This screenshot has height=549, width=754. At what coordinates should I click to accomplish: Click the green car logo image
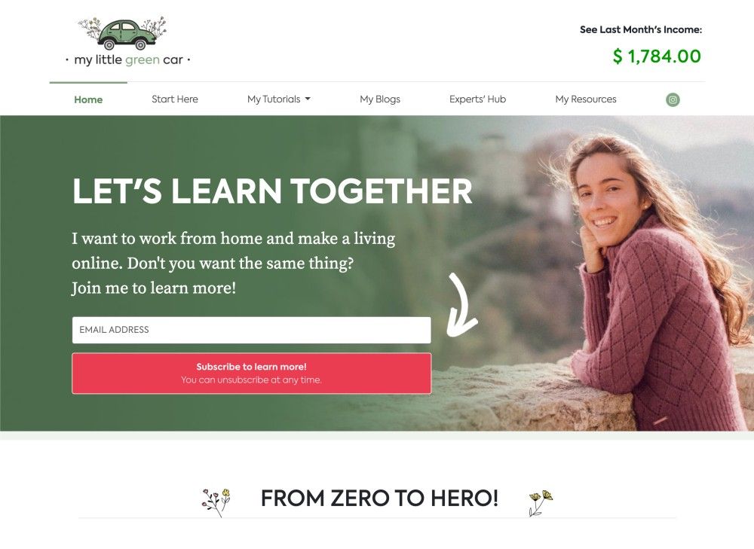pos(123,34)
